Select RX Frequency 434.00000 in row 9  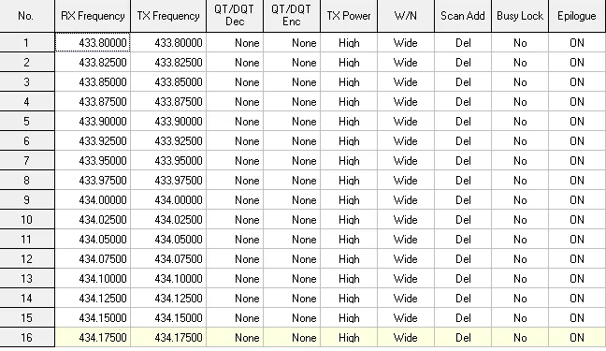[93, 199]
